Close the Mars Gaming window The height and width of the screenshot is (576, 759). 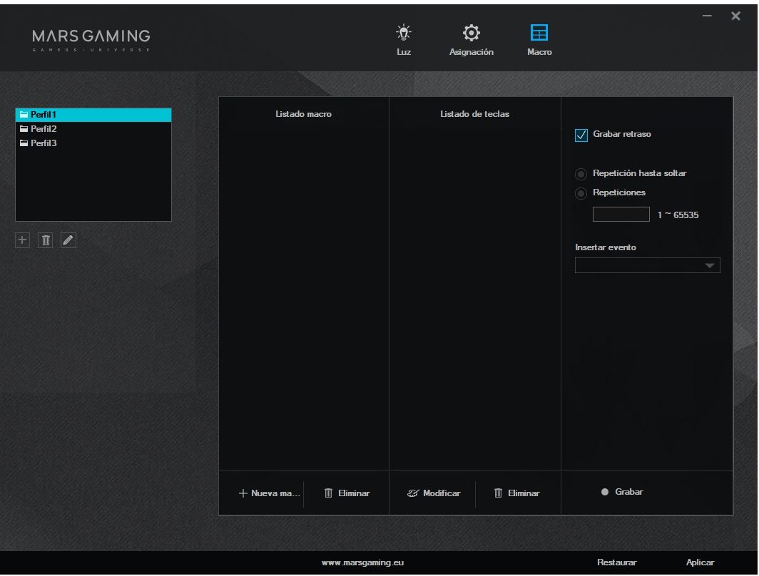[x=735, y=16]
